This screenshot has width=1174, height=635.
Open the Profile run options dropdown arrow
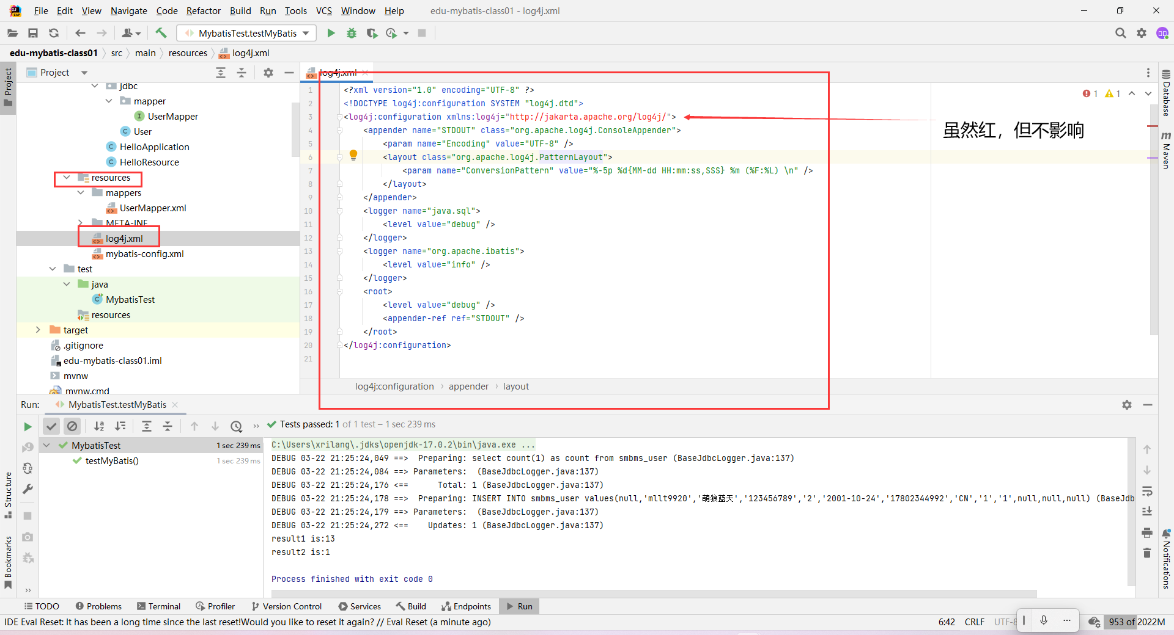(406, 33)
